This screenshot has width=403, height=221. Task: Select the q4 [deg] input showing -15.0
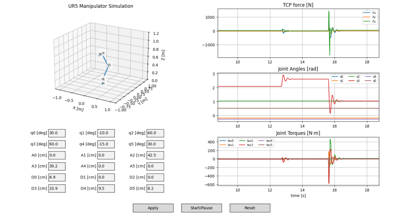point(106,144)
